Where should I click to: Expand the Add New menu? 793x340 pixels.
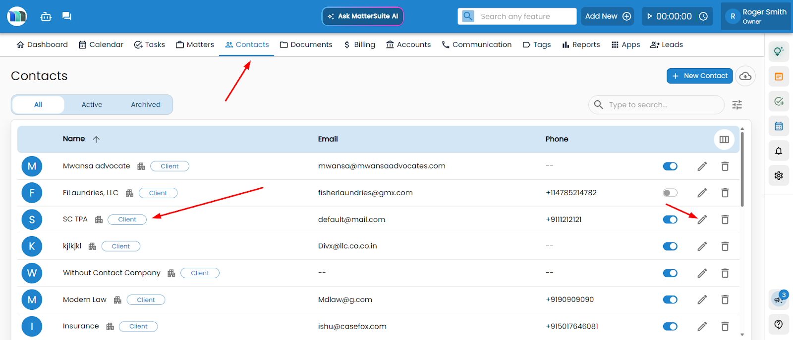608,16
